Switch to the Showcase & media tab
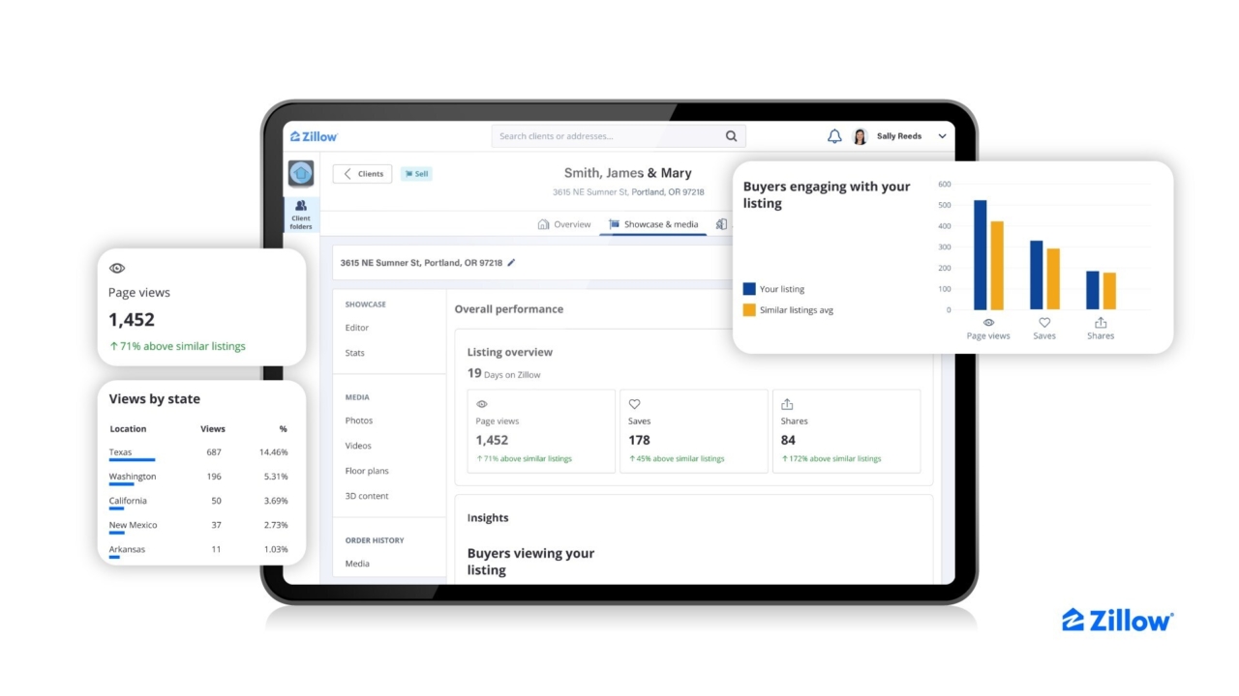Viewport: 1239px width, 696px height. (x=653, y=223)
